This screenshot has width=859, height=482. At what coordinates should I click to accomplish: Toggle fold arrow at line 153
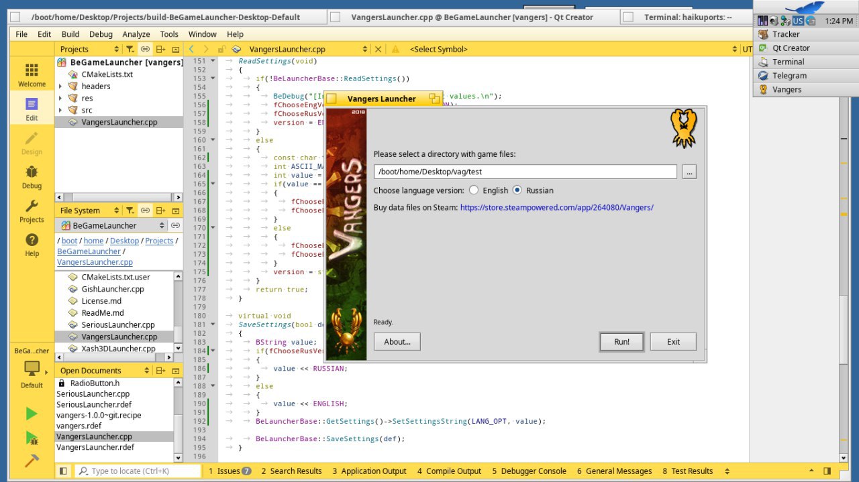213,78
